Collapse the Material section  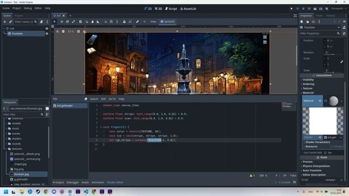308,93
